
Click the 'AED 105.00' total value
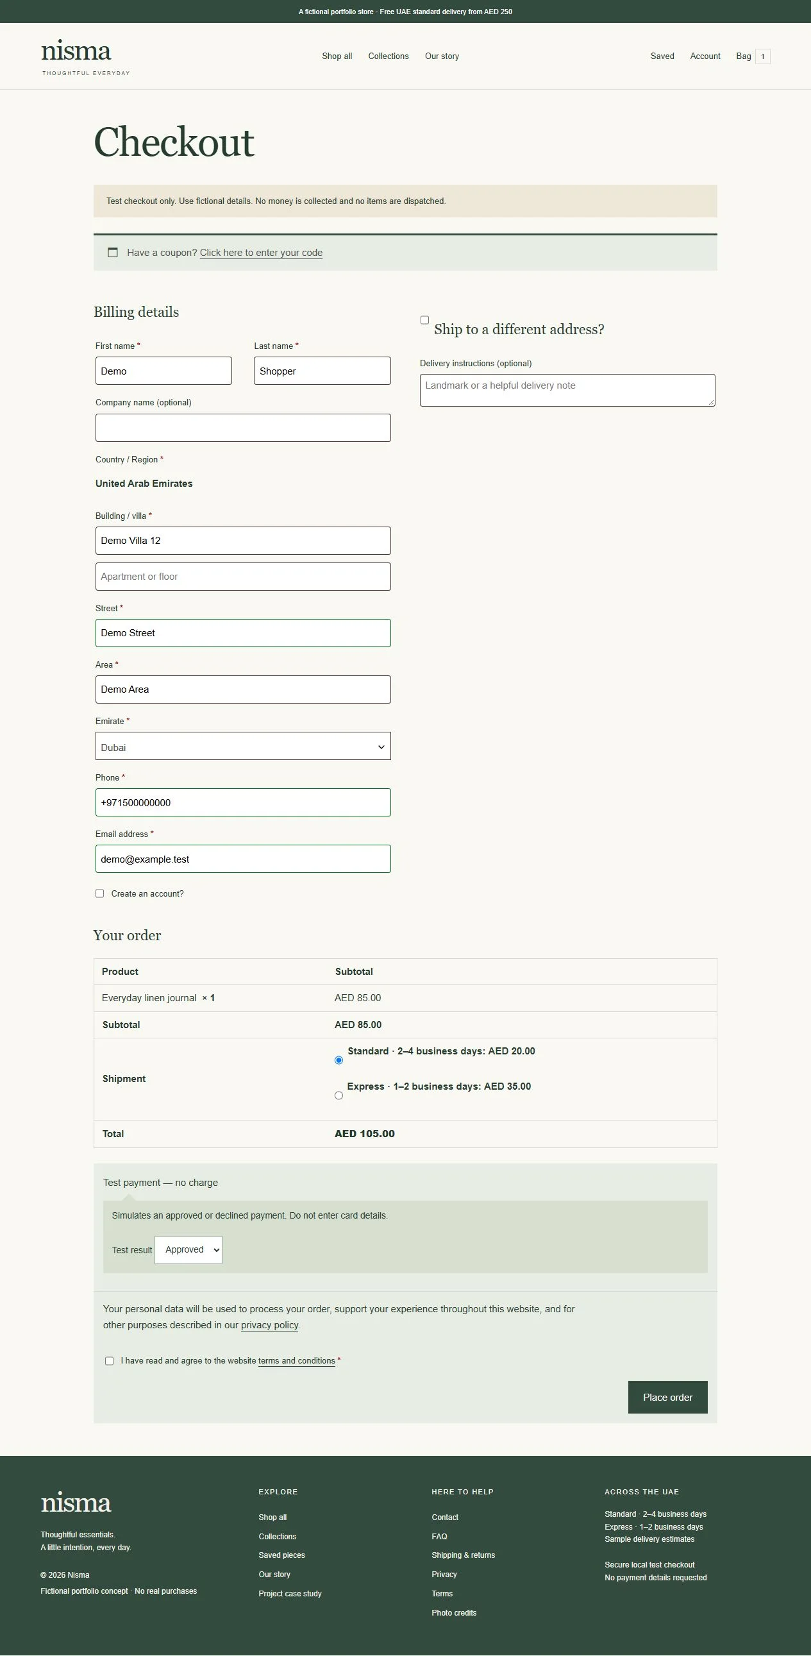click(364, 1134)
